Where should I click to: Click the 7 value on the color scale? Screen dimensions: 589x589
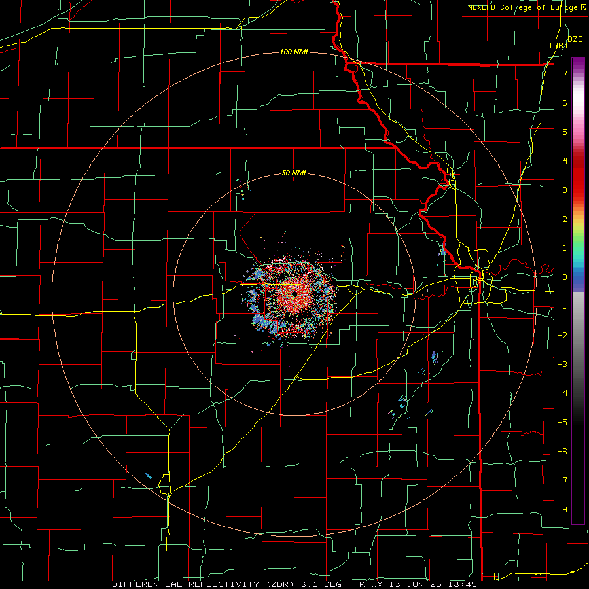[x=565, y=73]
